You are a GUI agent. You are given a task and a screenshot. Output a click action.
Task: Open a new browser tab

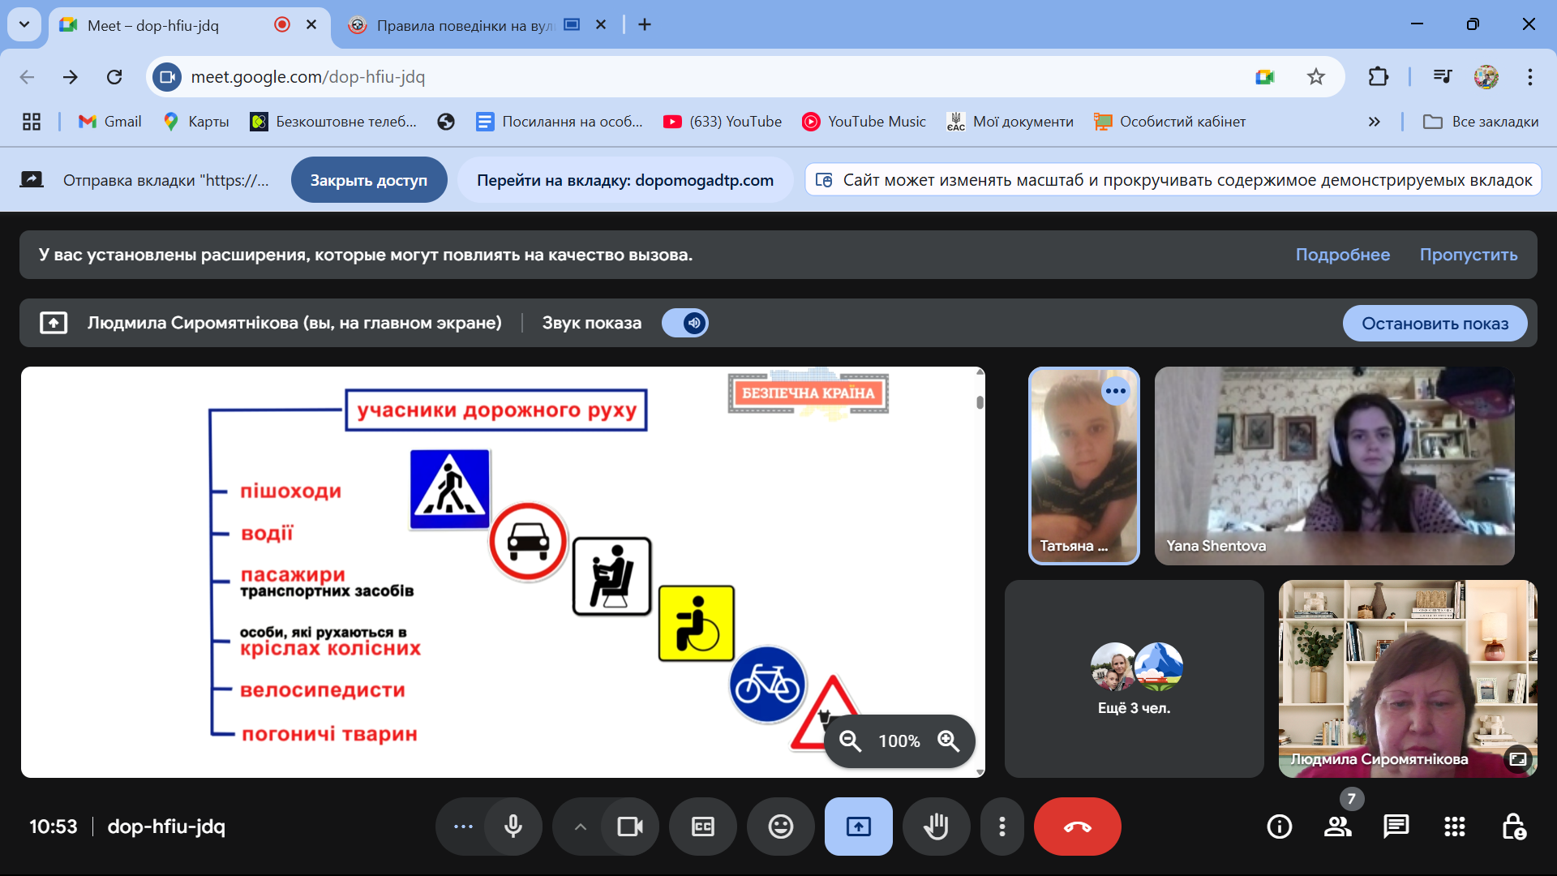[645, 24]
